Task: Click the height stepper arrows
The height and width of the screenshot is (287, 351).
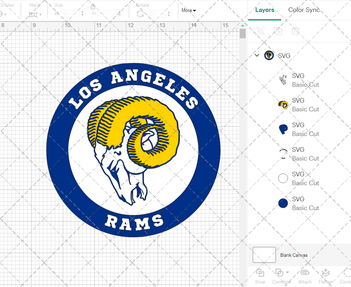Action: (120, 14)
